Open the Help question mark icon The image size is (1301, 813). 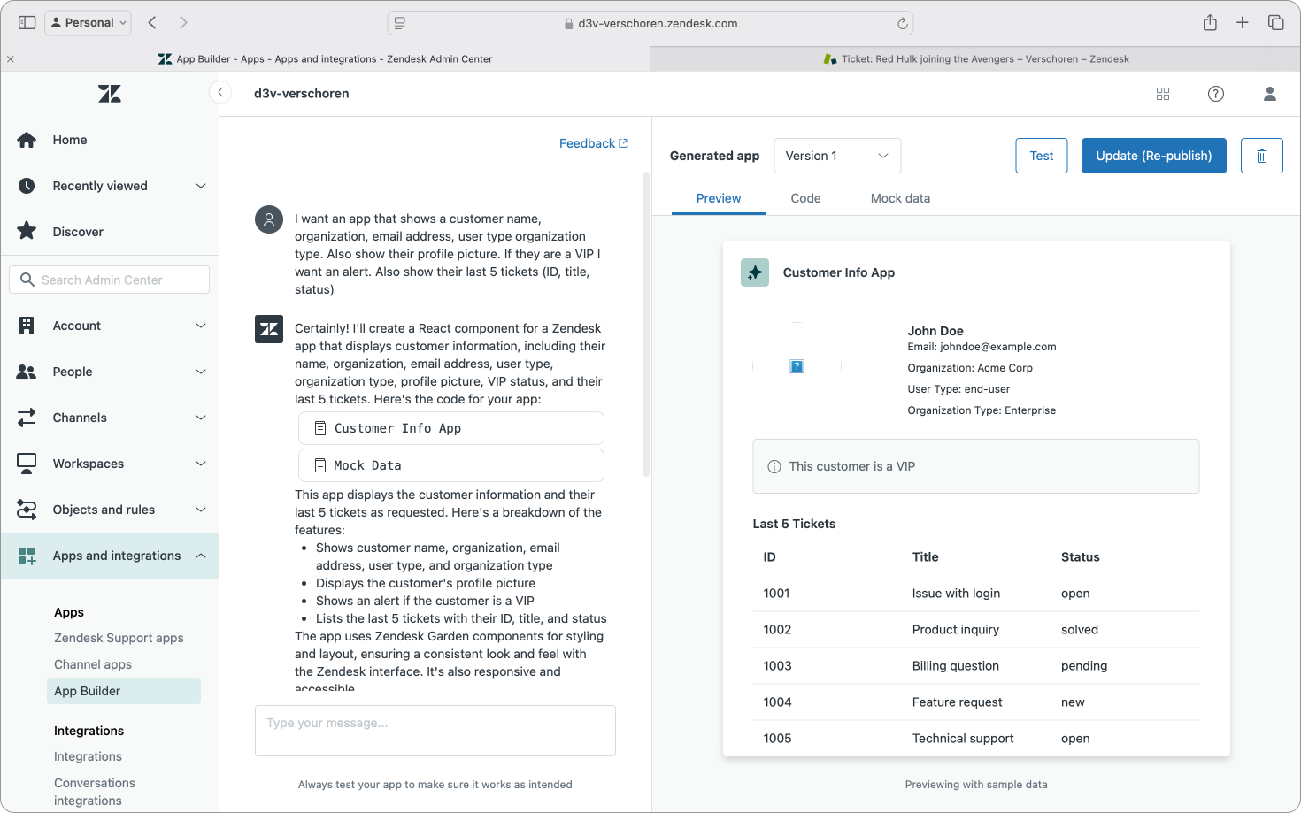pos(1216,94)
